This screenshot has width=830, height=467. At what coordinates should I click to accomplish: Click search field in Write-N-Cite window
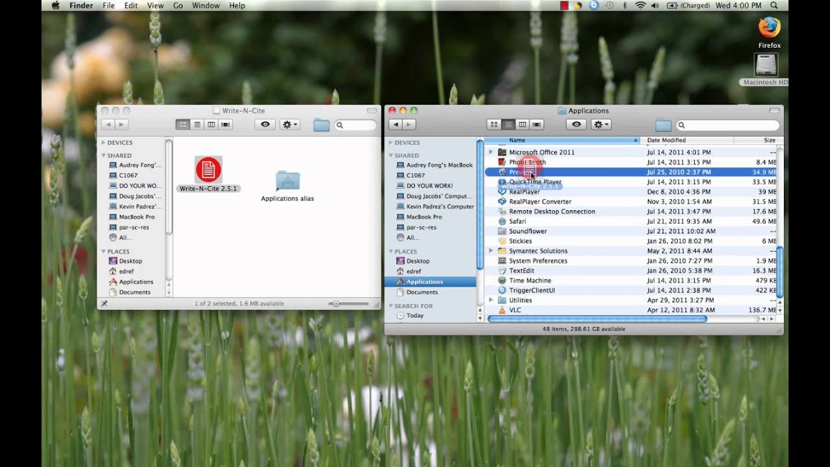coord(355,125)
